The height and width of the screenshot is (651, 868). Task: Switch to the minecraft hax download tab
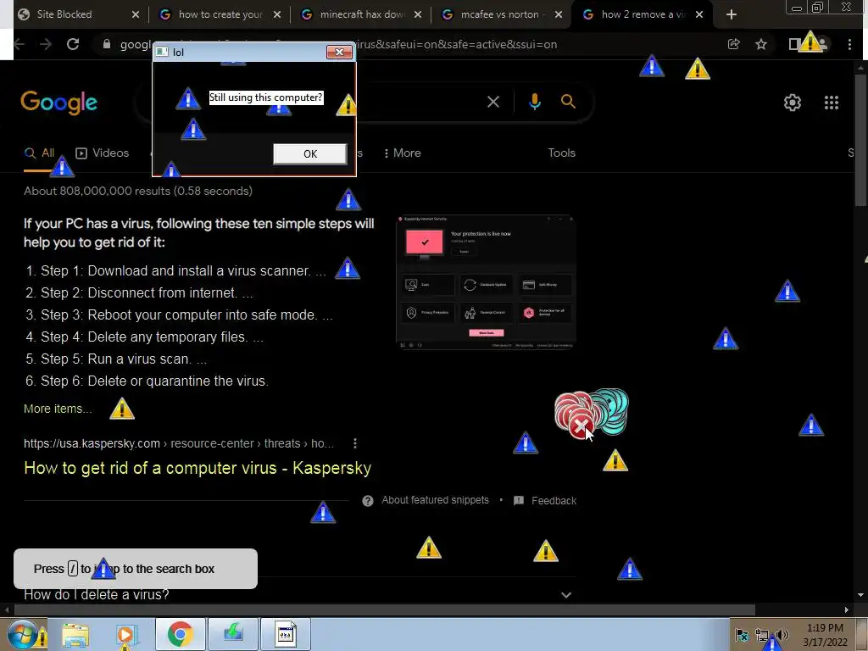point(362,14)
